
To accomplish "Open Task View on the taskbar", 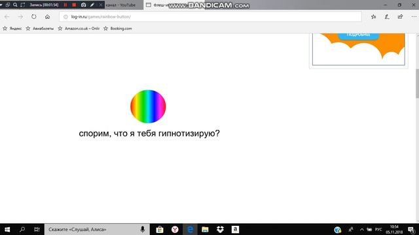I will click(37, 229).
